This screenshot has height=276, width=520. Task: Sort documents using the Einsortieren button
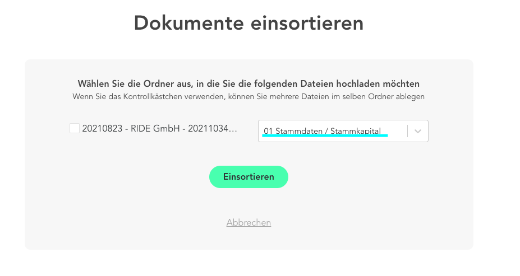tap(249, 177)
